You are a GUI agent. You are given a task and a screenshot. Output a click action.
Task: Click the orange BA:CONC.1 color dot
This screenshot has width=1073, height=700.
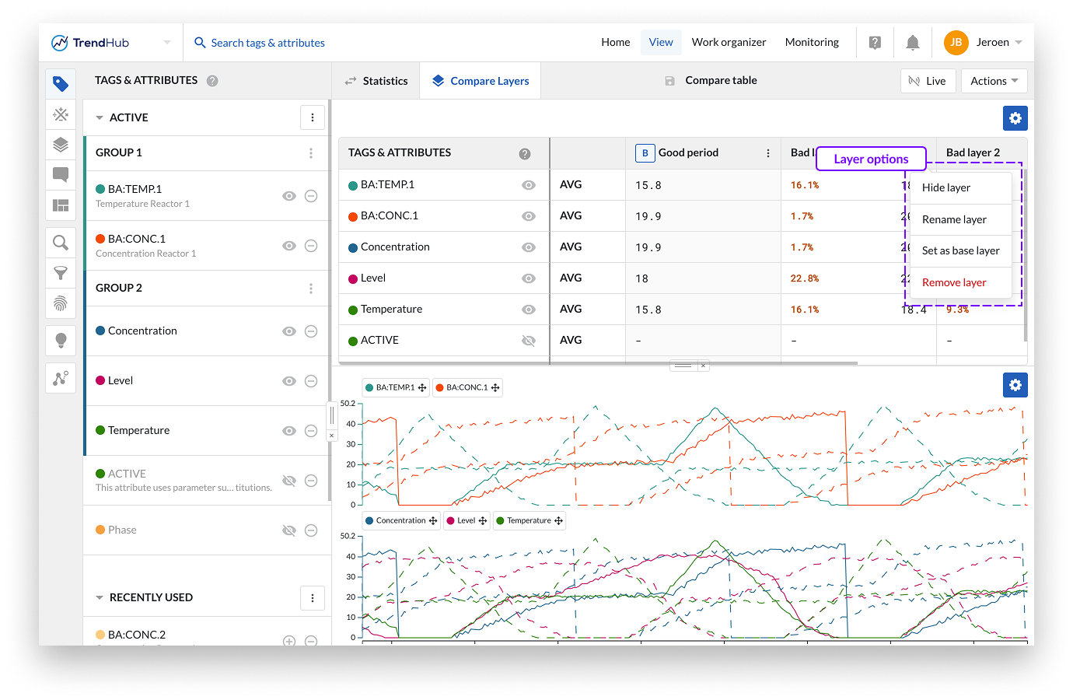click(x=100, y=239)
